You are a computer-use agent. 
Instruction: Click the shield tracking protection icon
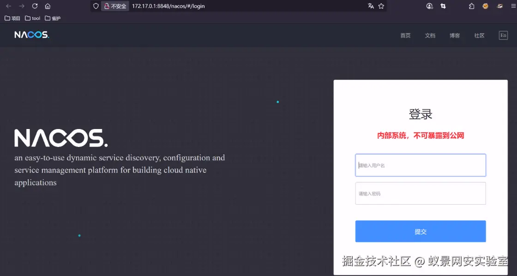pyautogui.click(x=96, y=6)
